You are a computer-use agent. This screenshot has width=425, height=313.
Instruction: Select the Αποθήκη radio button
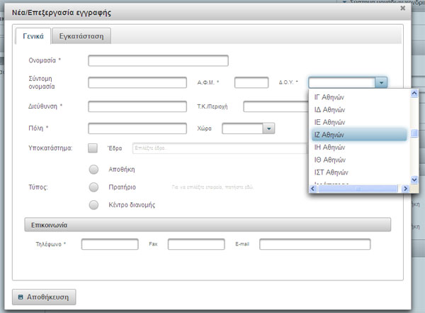pos(93,169)
